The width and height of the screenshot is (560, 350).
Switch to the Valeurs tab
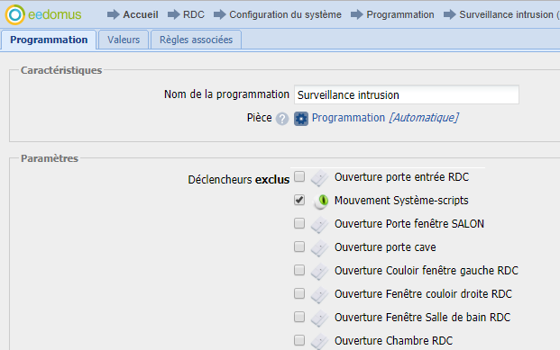tap(124, 40)
